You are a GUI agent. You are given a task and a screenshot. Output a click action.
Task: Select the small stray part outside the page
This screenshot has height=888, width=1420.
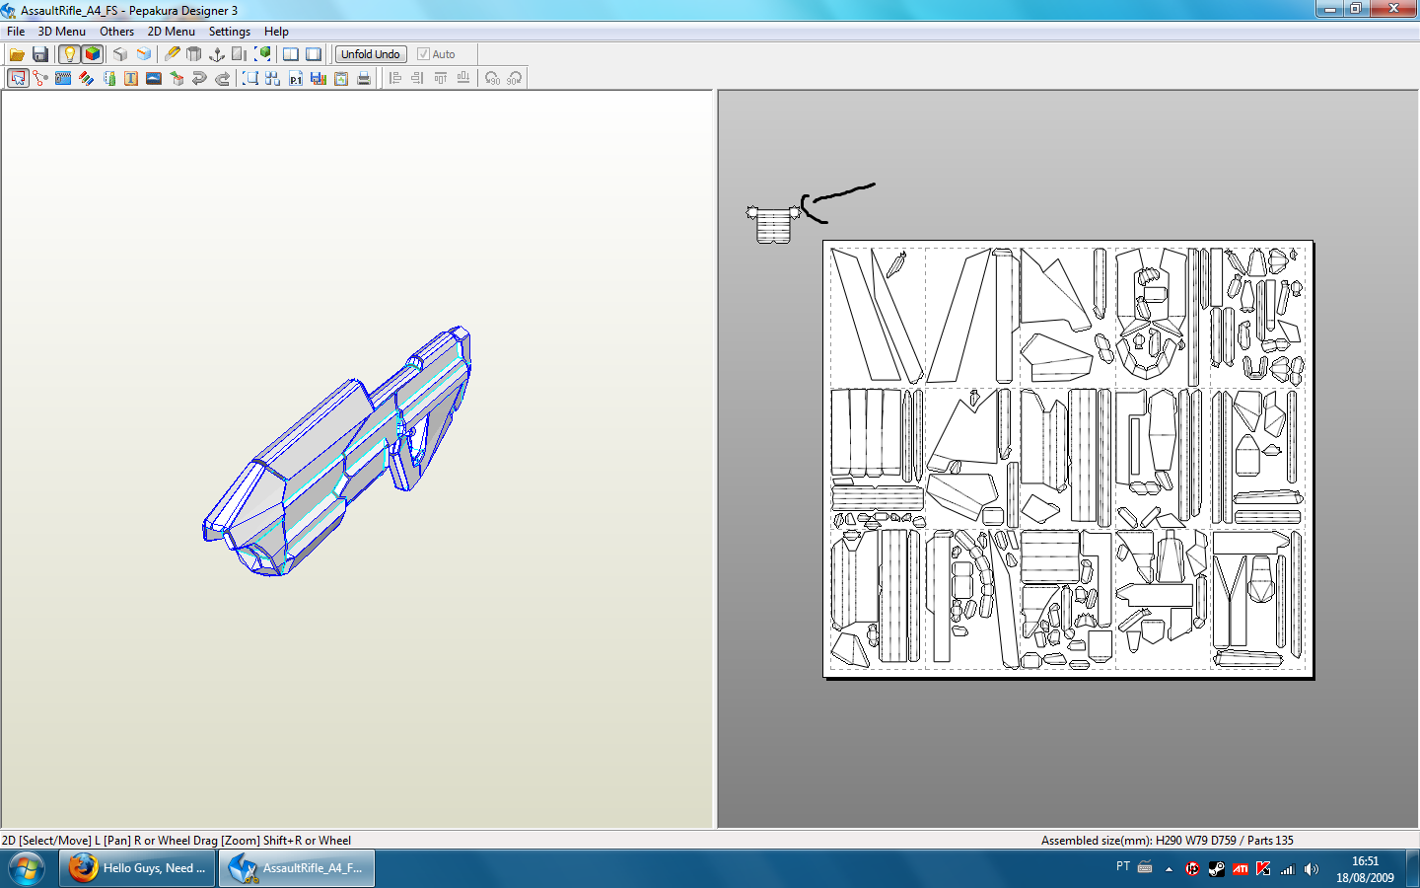(773, 224)
